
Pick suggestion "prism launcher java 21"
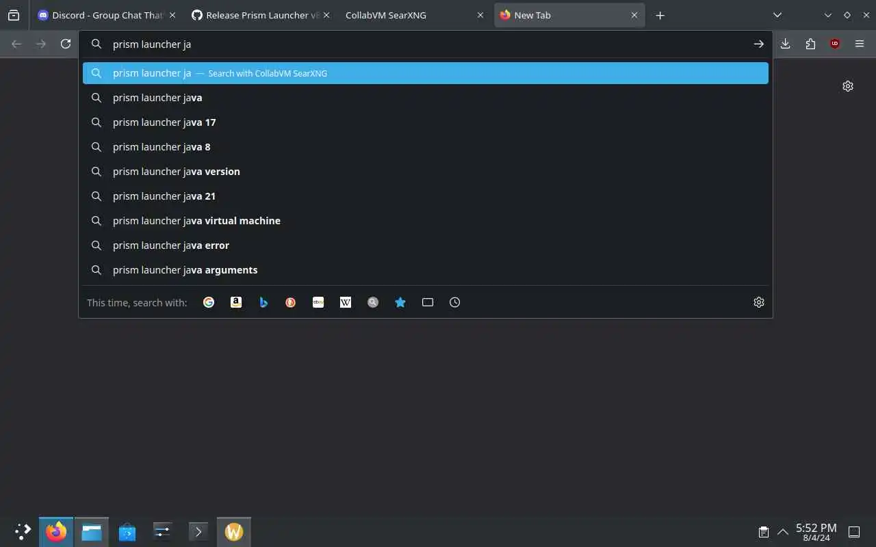[426, 196]
